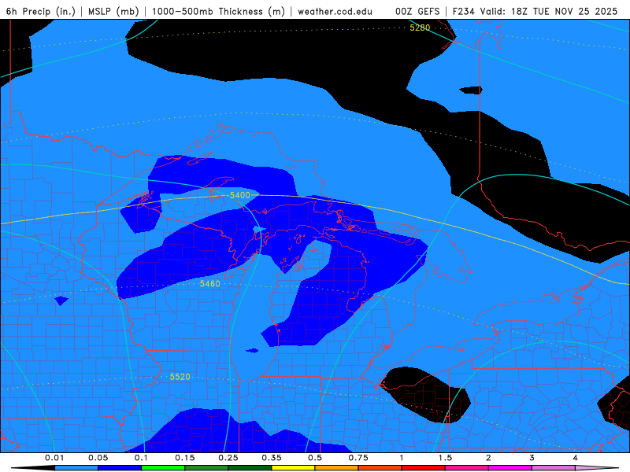Click the 0.01 legend value
Image resolution: width=630 pixels, height=472 pixels.
pyautogui.click(x=54, y=458)
